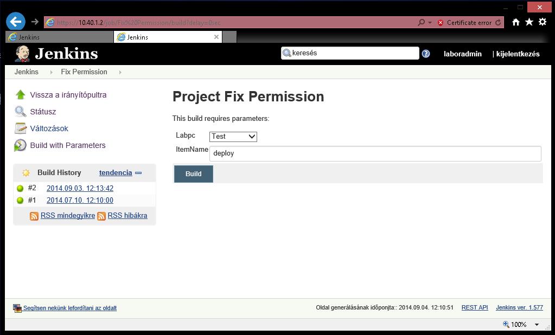The height and width of the screenshot is (335, 555).
Task: Click the Build with Parameters clock icon
Action: click(20, 145)
